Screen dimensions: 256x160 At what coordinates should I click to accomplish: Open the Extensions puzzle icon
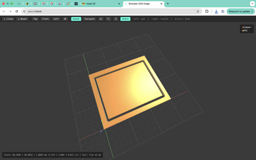[x=207, y=12]
